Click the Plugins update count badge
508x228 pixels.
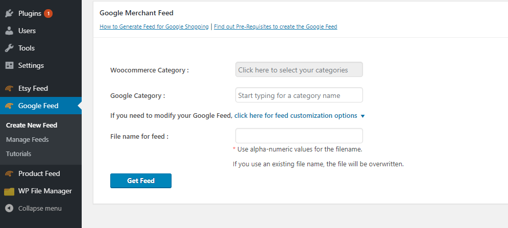click(x=49, y=14)
